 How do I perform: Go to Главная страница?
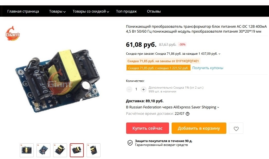(23, 12)
